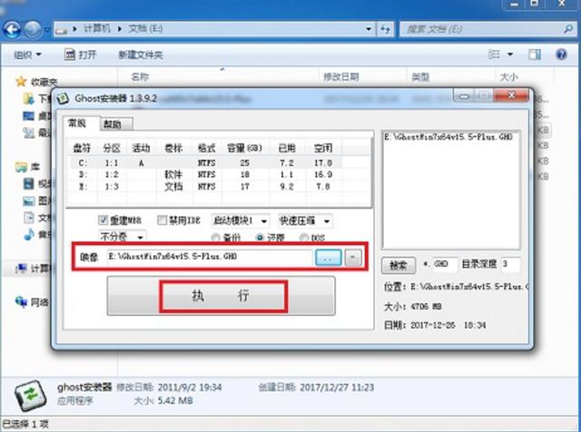Click the 搜索 button
The image size is (581, 432).
point(399,265)
